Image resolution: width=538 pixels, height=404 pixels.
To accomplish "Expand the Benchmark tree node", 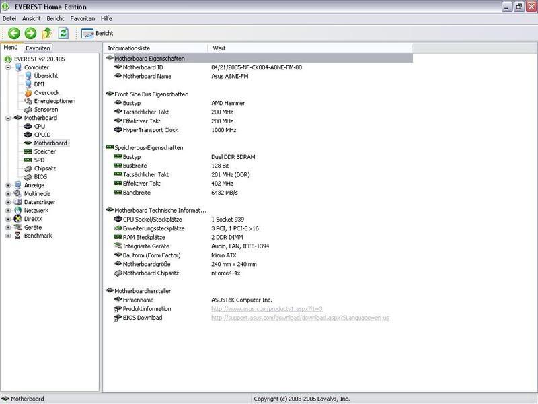I will click(x=8, y=236).
